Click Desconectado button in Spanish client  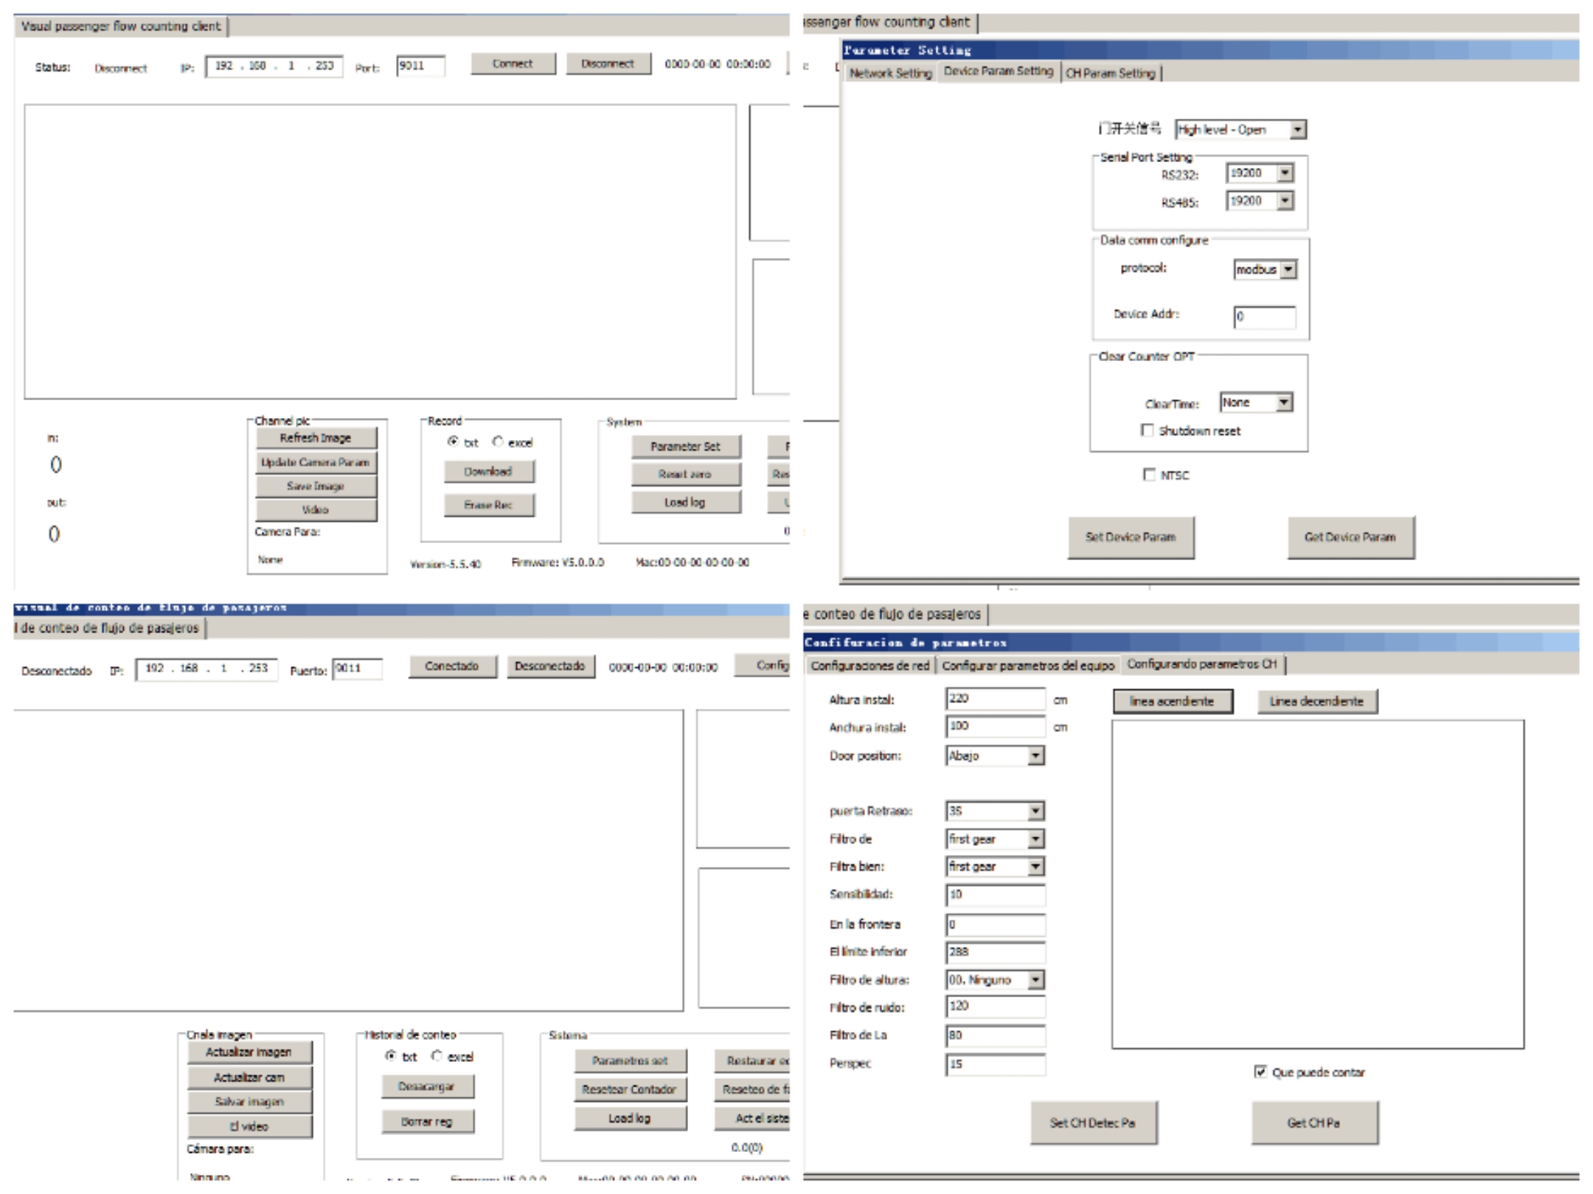point(550,666)
